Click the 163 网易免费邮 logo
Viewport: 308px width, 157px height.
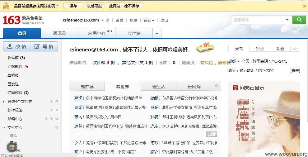coord(23,20)
